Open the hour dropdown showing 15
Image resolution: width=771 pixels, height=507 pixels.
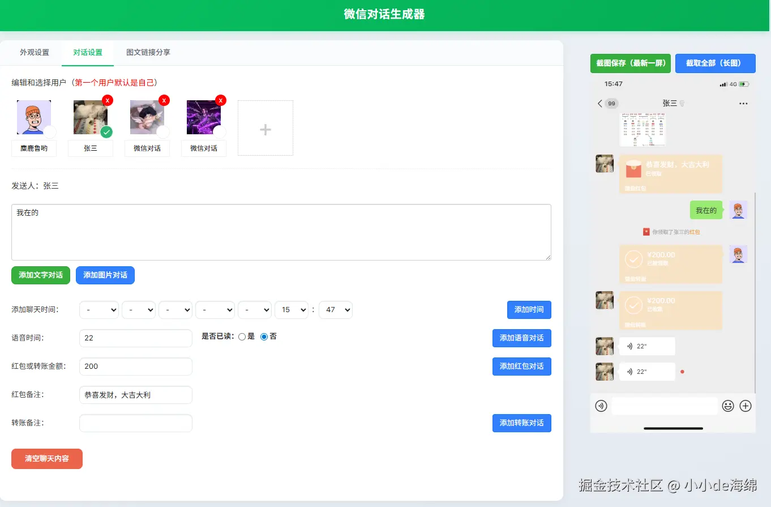click(x=291, y=310)
